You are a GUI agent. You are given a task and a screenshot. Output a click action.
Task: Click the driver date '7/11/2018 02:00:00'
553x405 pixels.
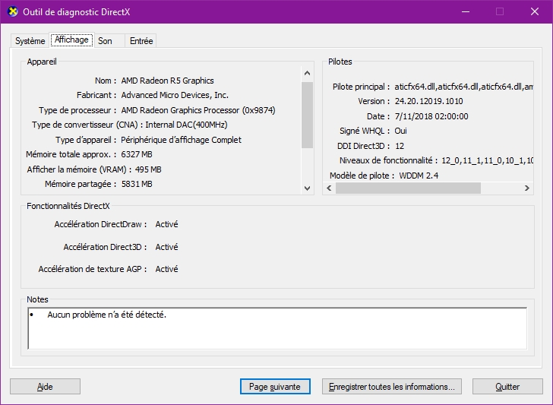431,116
